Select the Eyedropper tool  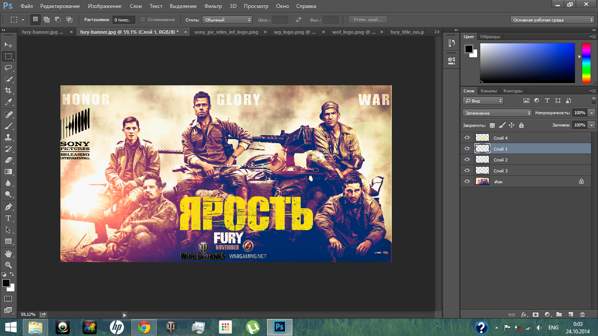(8, 102)
